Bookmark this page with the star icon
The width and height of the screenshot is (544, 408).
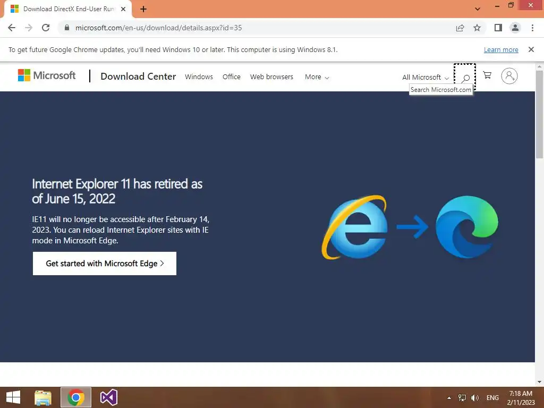pyautogui.click(x=477, y=28)
